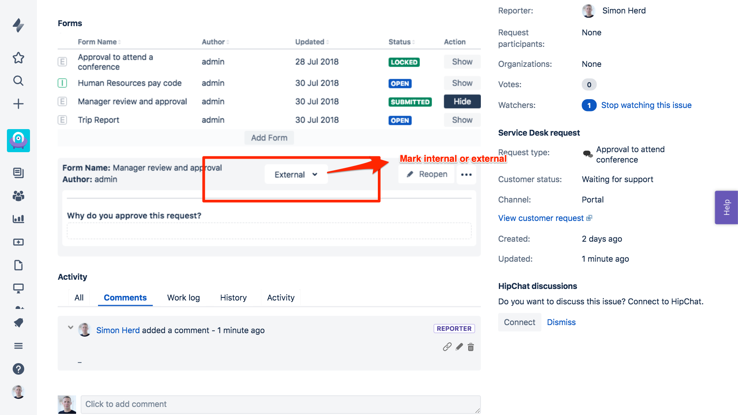Open the three-dot form actions menu
The image size is (738, 415).
click(466, 174)
